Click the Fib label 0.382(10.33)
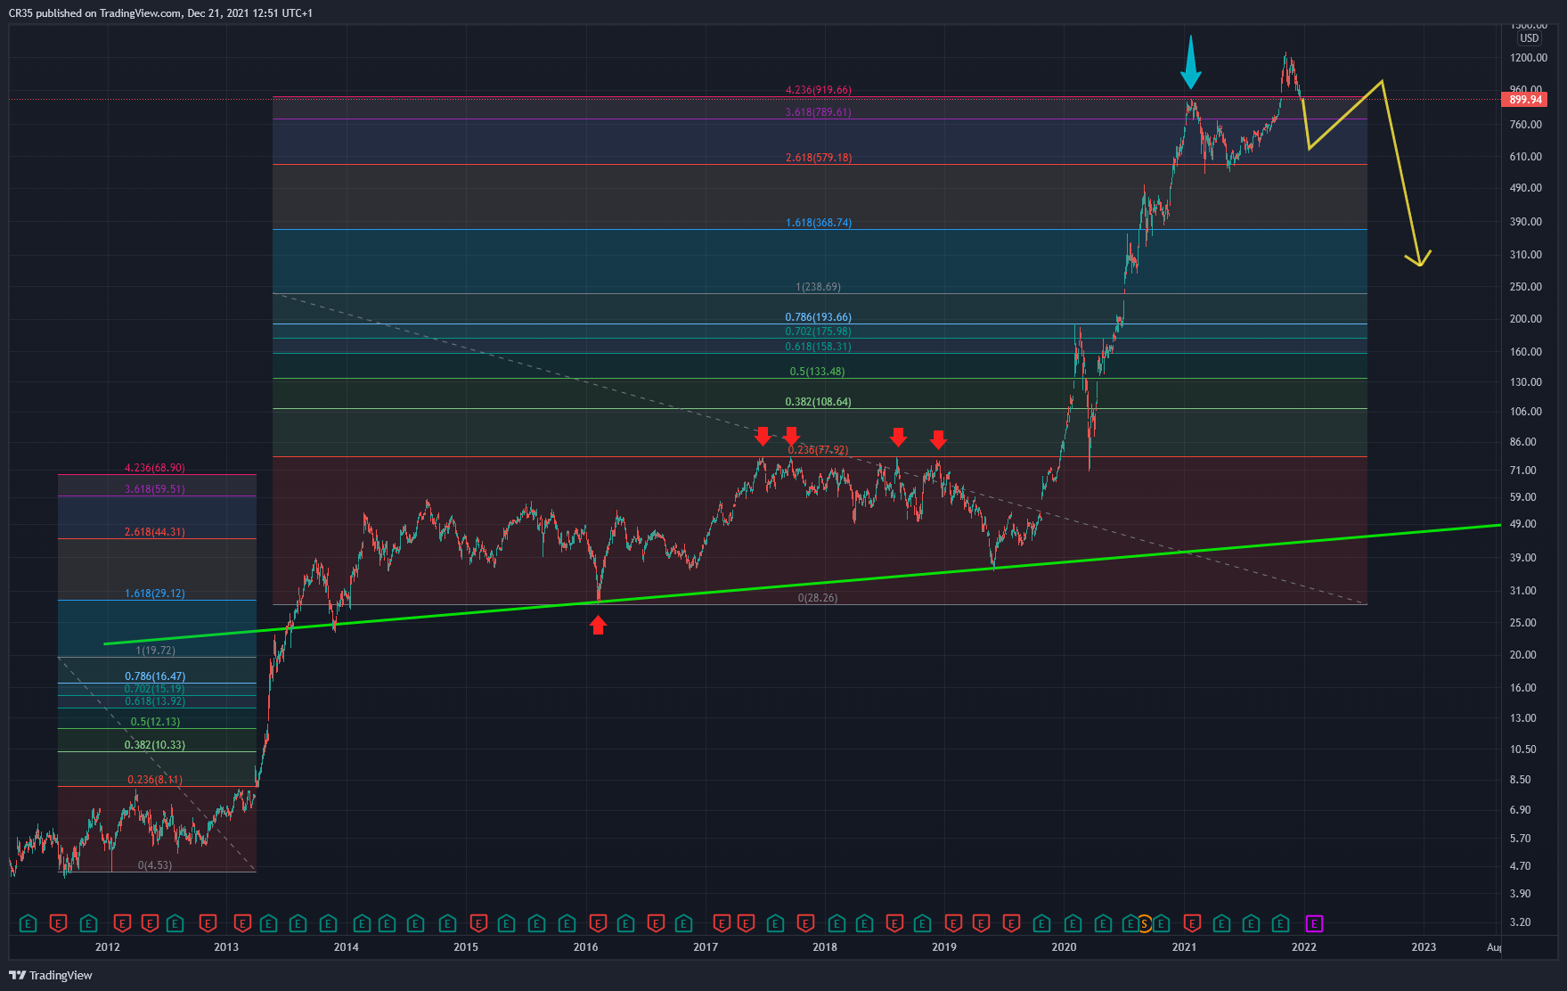 point(155,745)
